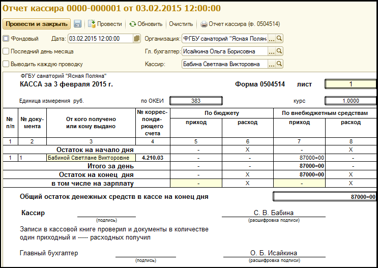The height and width of the screenshot is (268, 378).
Task: Click budget 'в том числе на зарплату' yellow cell
Action: 196,184
